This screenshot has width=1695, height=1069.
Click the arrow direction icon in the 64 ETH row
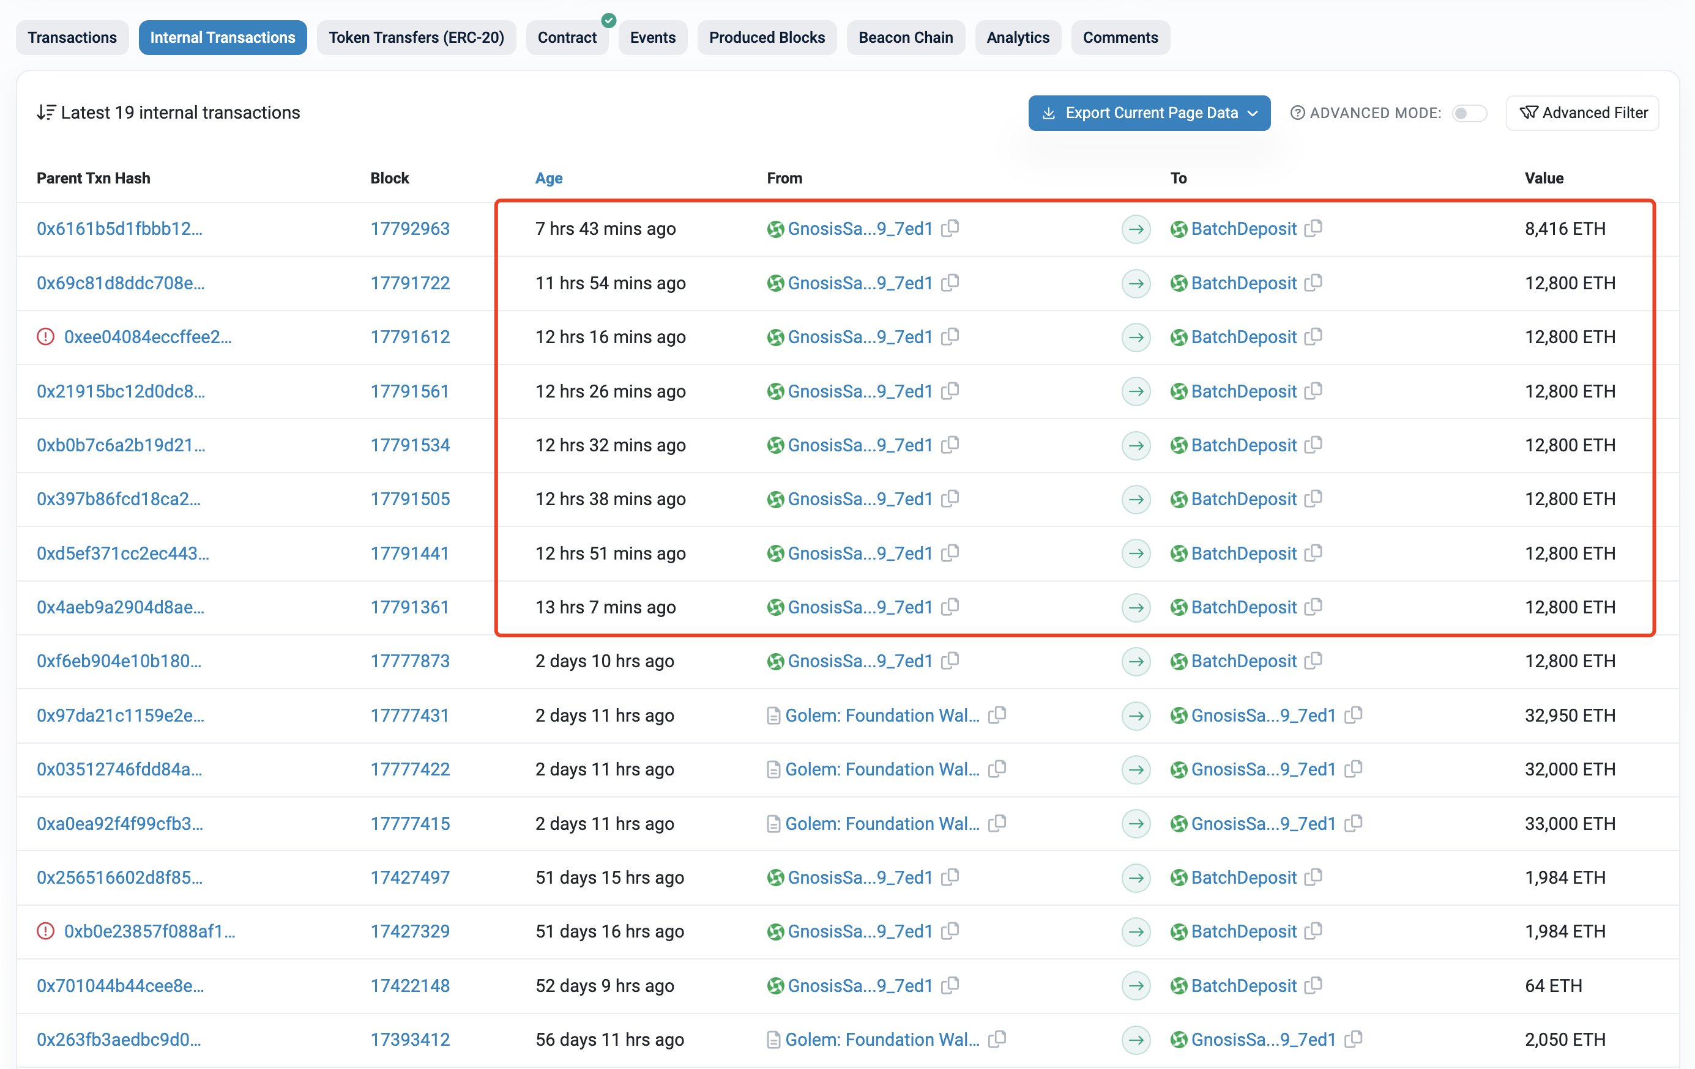(1135, 985)
